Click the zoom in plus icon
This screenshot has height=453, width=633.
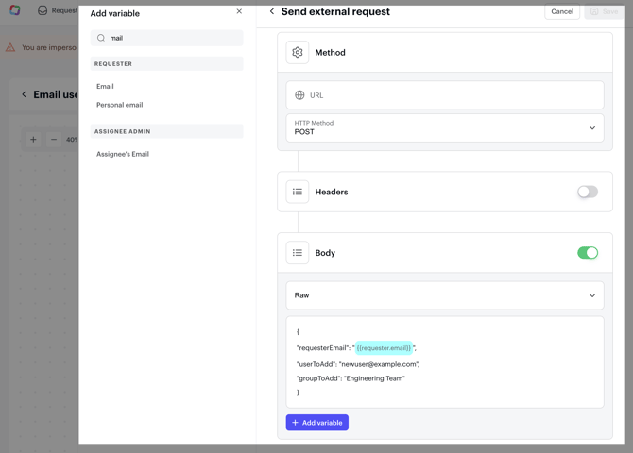coord(33,140)
